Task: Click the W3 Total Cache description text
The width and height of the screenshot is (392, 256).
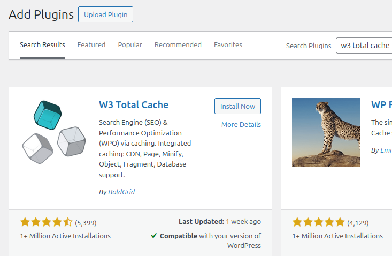Action: pos(145,149)
